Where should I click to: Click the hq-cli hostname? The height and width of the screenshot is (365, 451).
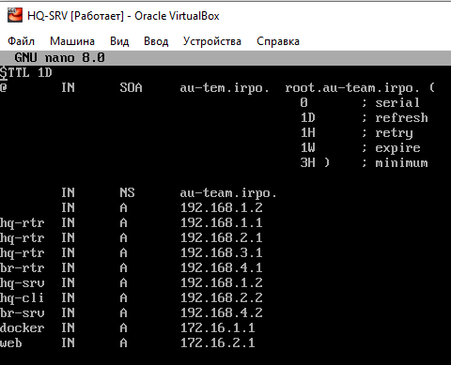click(x=22, y=298)
